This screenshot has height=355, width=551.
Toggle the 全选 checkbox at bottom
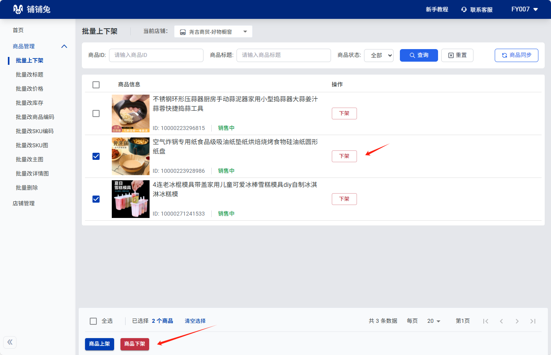[x=93, y=321]
